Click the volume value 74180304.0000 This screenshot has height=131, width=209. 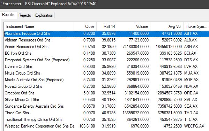pos(136,47)
